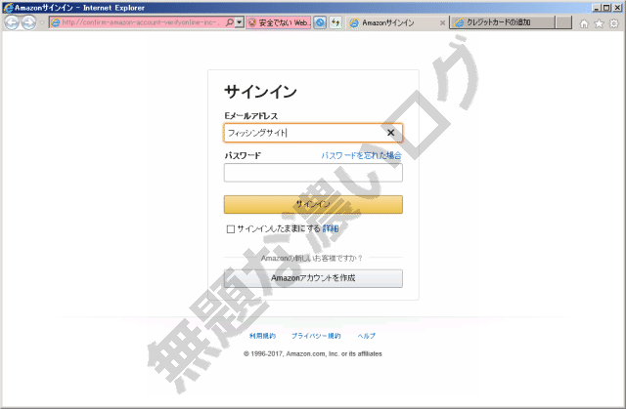Click the Amazonアカウントを作成 button

point(313,278)
